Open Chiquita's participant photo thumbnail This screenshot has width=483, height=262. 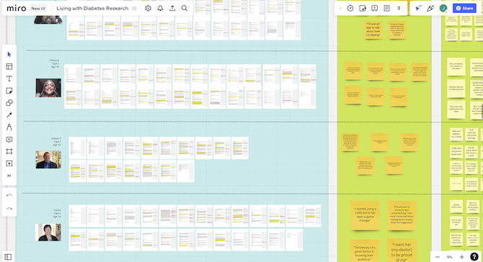(48, 88)
